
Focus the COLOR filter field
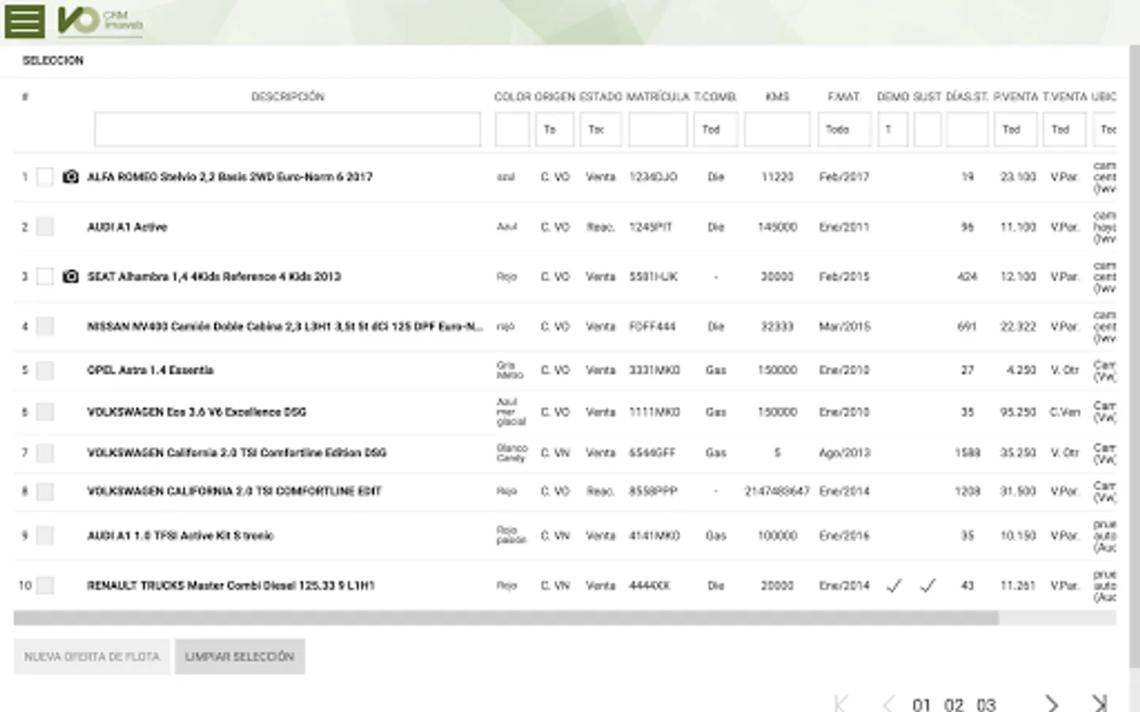tap(512, 130)
